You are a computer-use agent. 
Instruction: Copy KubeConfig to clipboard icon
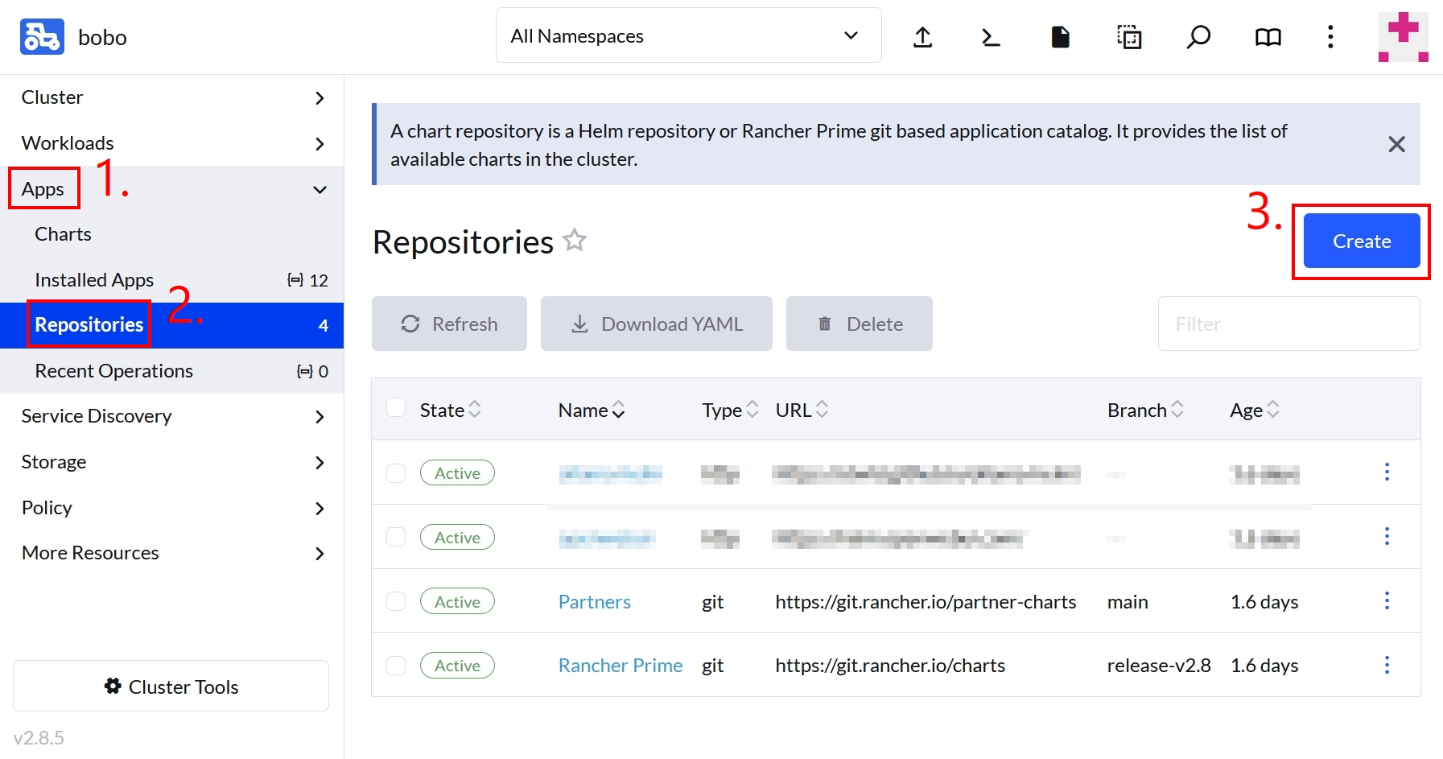[1129, 37]
